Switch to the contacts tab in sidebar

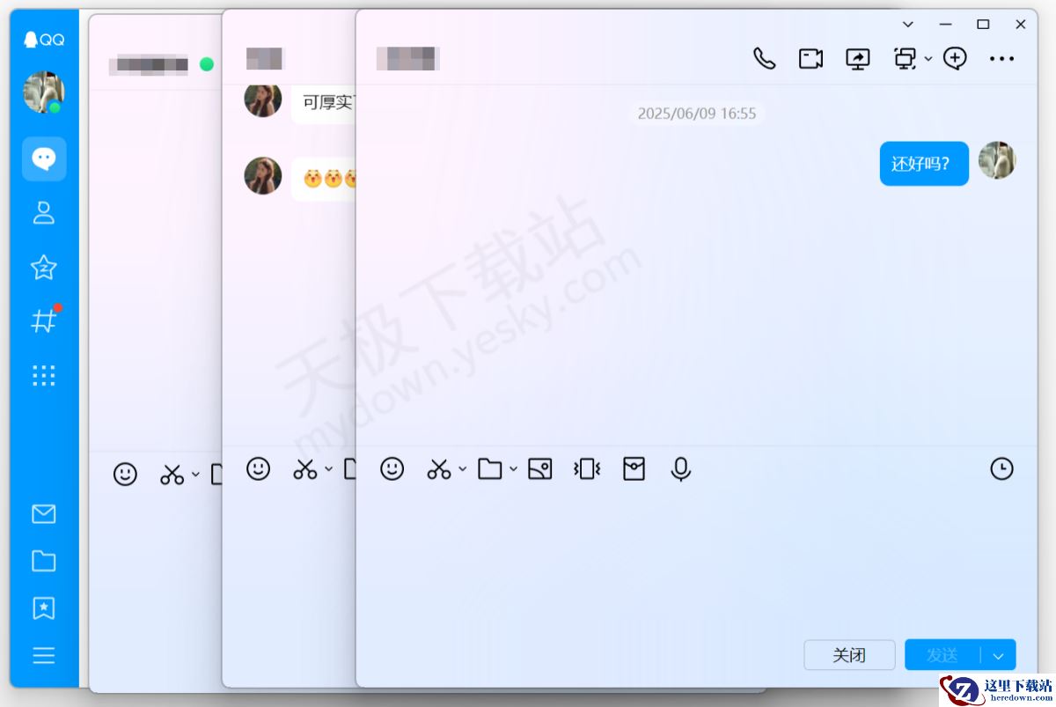[x=44, y=213]
